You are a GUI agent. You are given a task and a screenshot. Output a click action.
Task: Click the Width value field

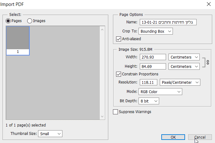[x=153, y=57]
